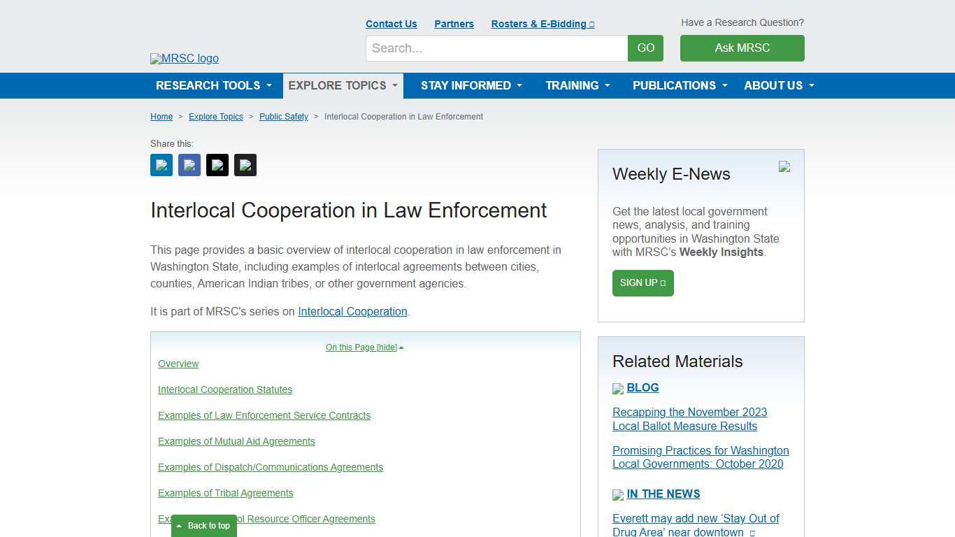The width and height of the screenshot is (955, 537).
Task: Click the MRSC logo
Action: point(184,59)
